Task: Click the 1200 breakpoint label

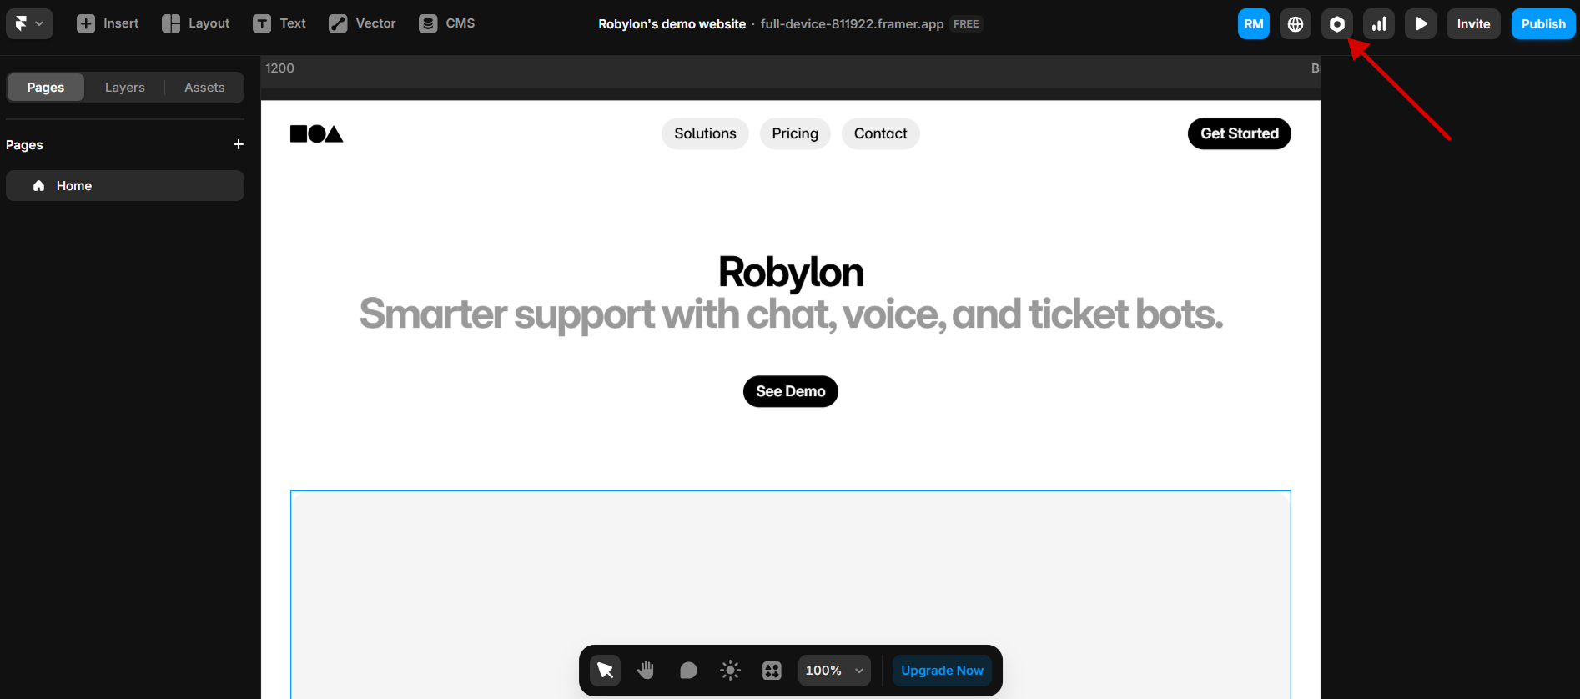Action: [x=280, y=68]
